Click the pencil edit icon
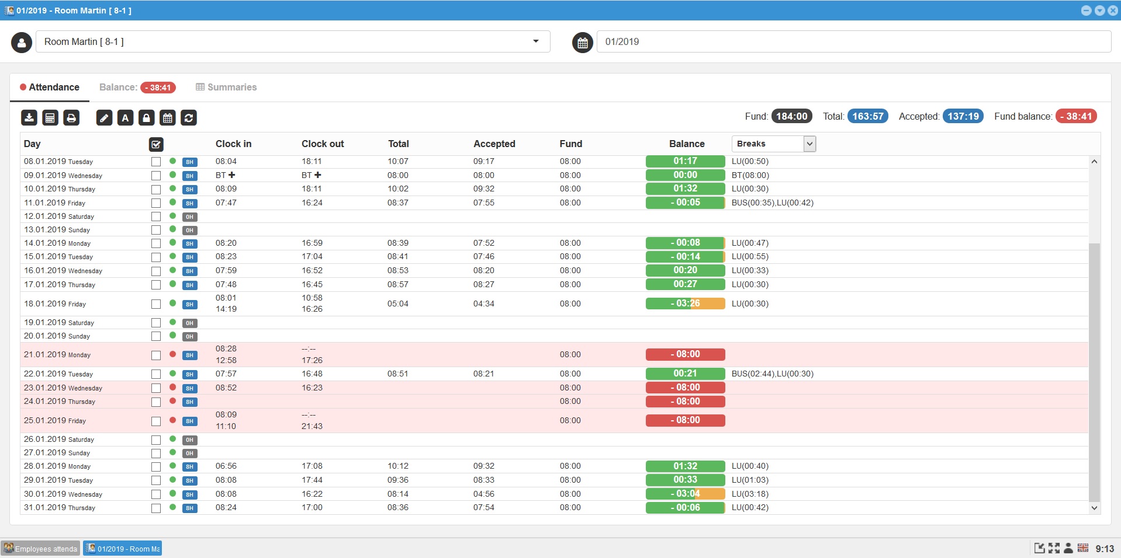Image resolution: width=1121 pixels, height=558 pixels. point(104,118)
